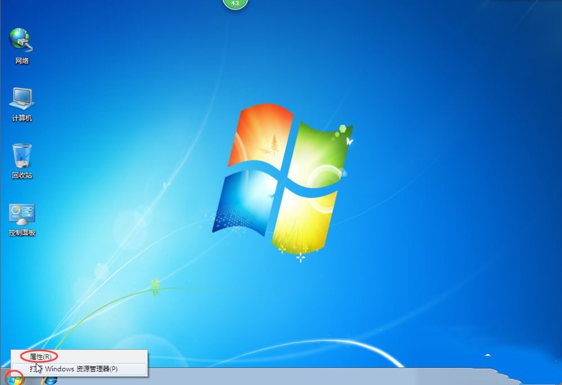Select the Network icon label text
Screen dimensions: 562x385
pyautogui.click(x=21, y=61)
